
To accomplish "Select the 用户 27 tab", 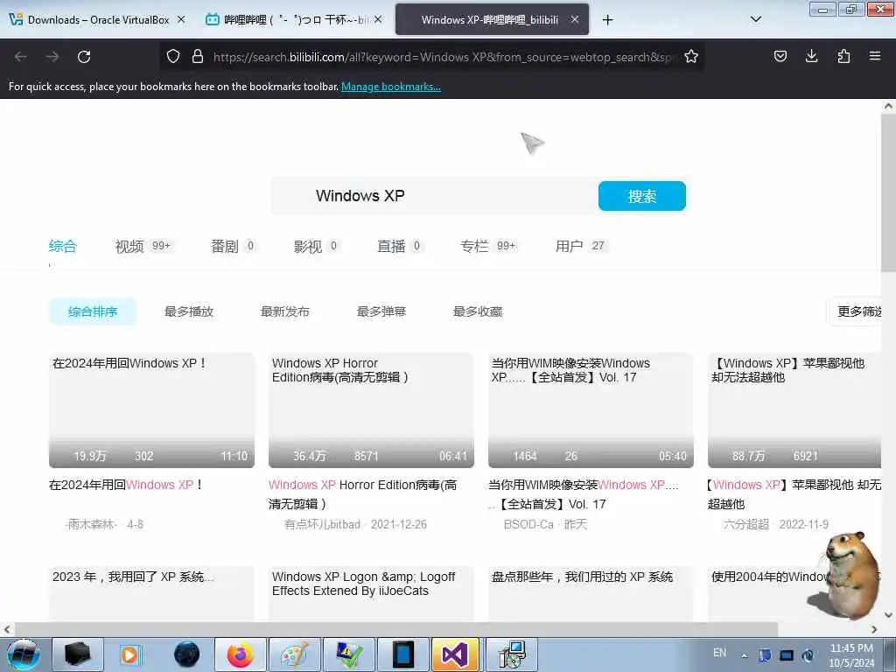I will [x=581, y=246].
